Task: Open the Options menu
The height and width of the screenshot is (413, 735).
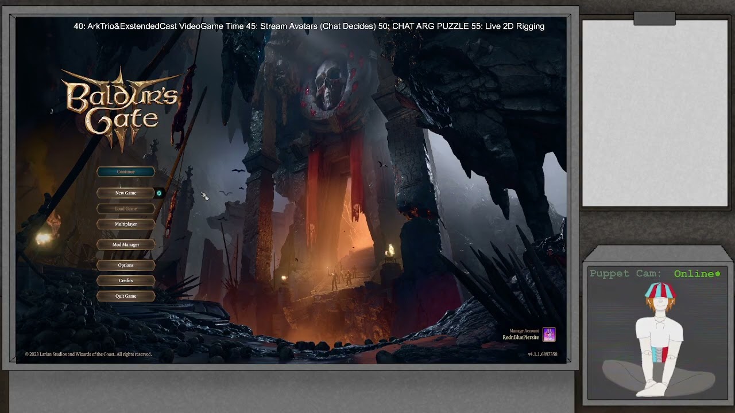Action: point(126,266)
